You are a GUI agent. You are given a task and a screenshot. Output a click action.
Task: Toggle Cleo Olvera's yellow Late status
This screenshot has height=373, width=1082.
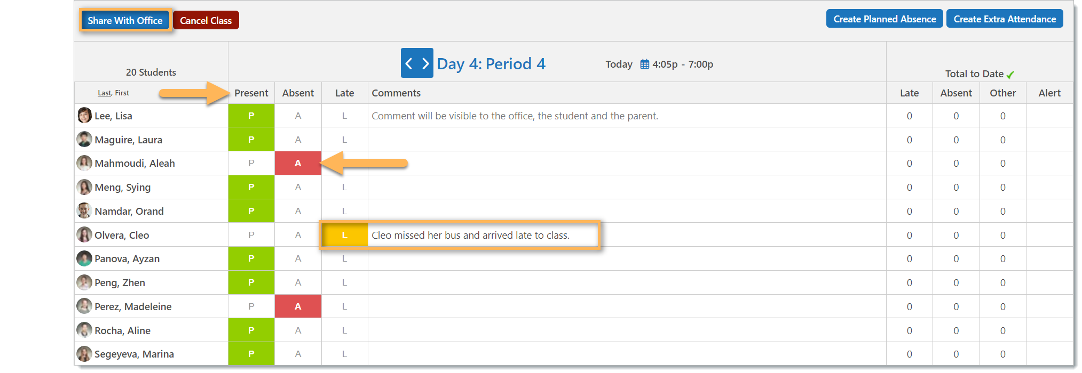[345, 235]
